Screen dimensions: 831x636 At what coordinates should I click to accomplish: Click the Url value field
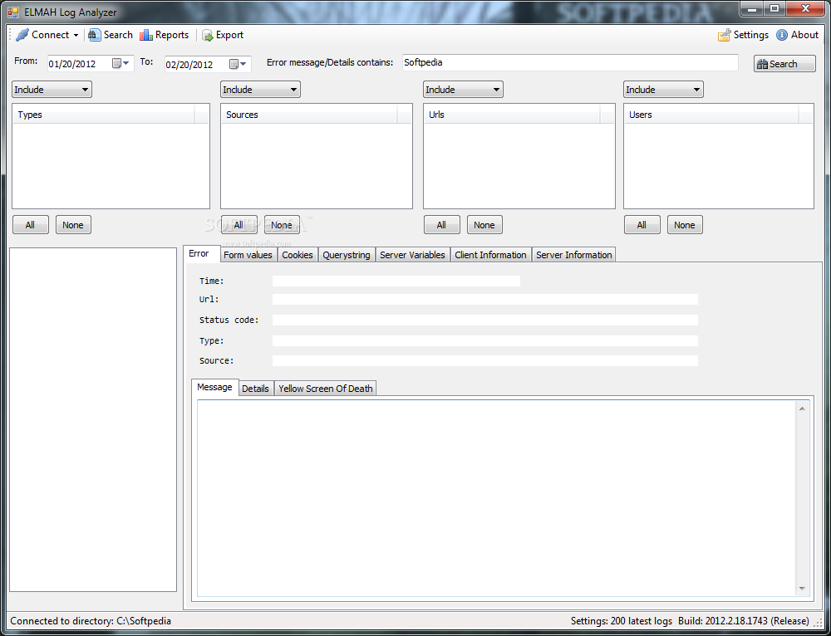click(x=485, y=299)
